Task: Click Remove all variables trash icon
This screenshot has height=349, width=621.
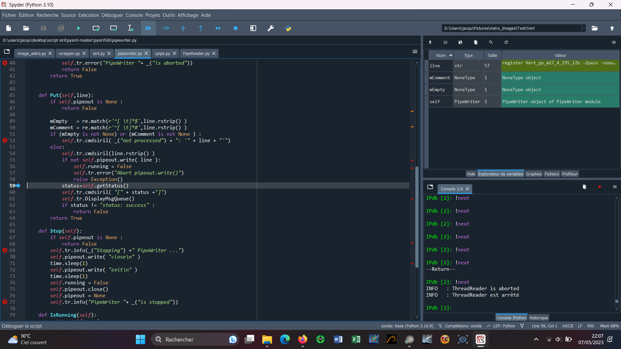Action: click(x=475, y=42)
